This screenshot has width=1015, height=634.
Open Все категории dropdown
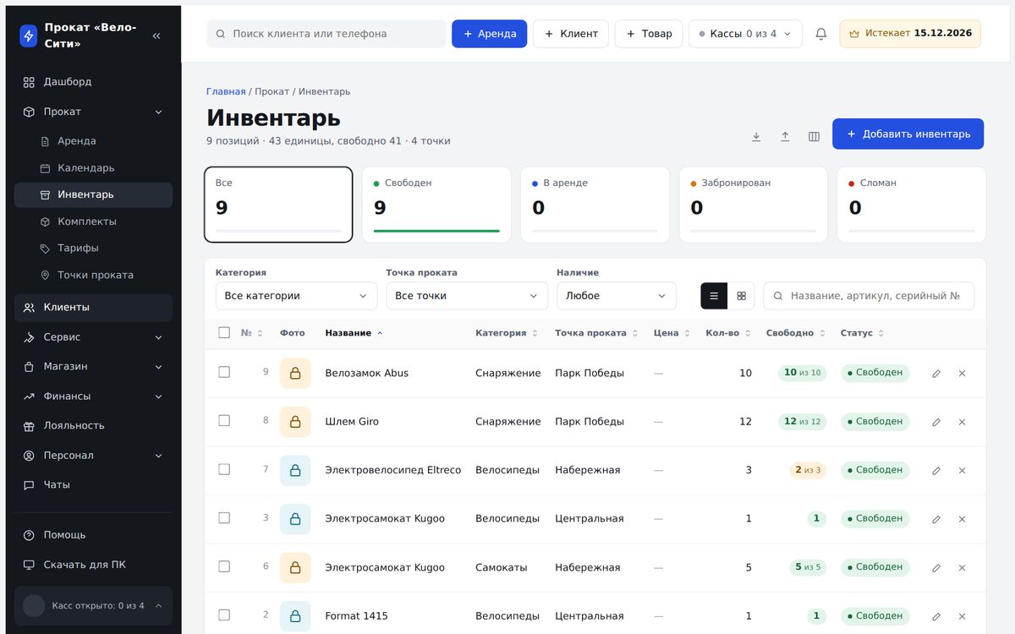(x=296, y=296)
